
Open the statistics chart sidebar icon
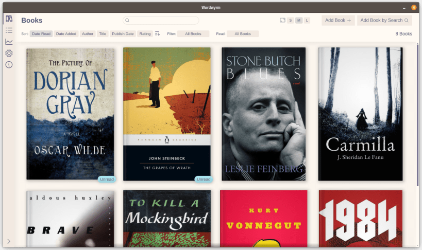pos(9,42)
